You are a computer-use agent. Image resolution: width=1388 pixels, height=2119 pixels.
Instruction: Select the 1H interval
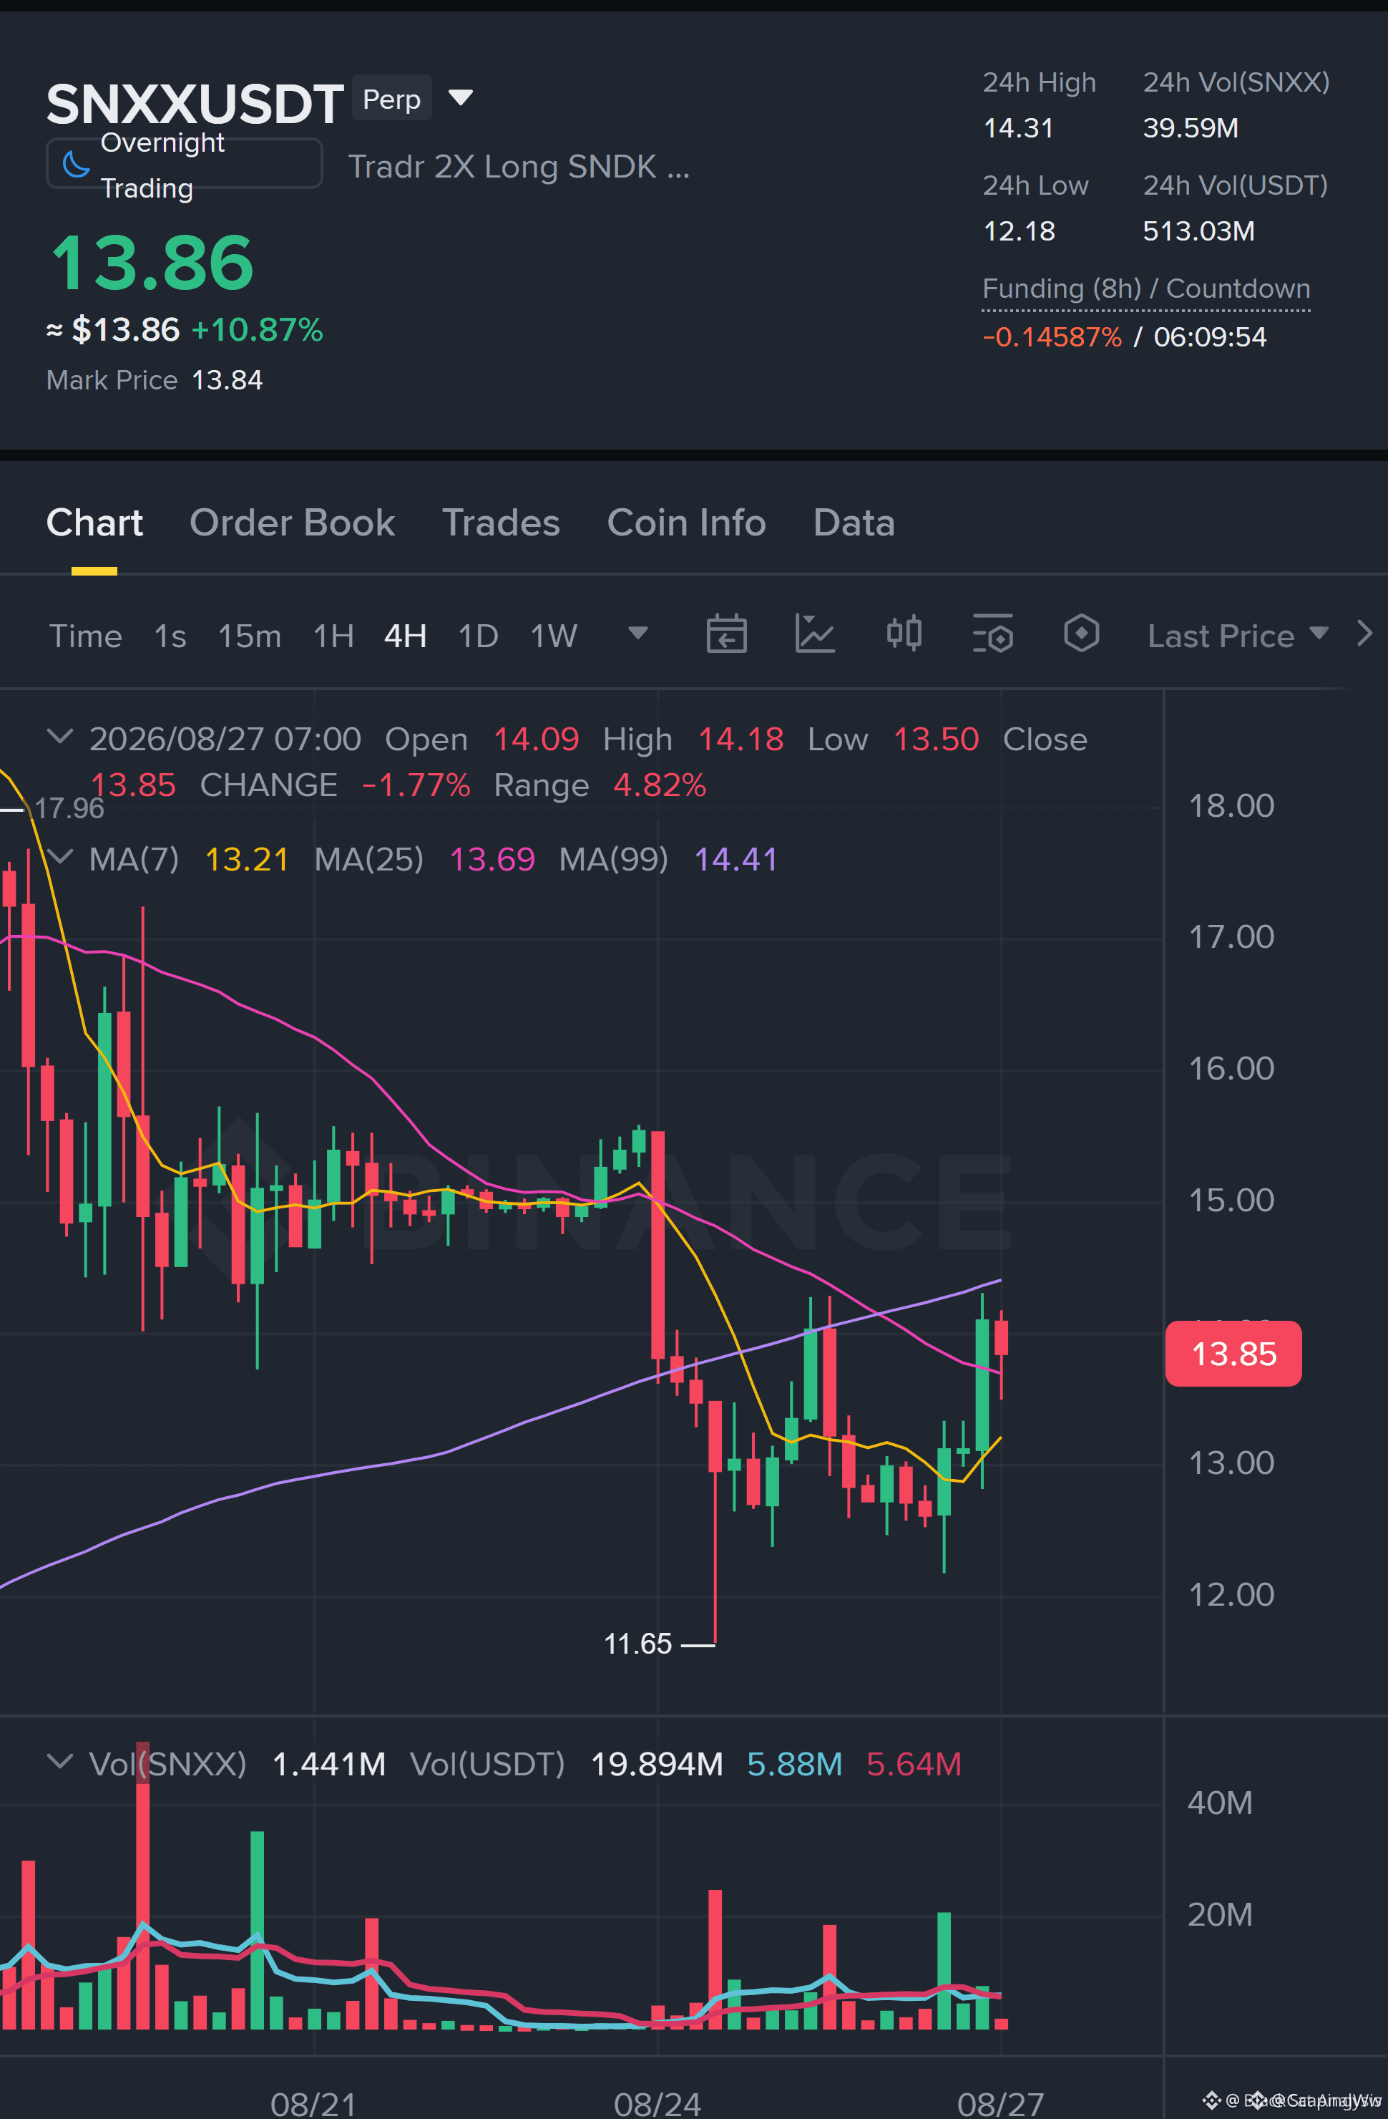[x=333, y=636]
